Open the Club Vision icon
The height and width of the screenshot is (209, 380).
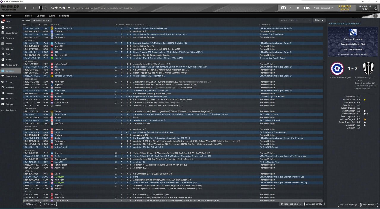click(x=3, y=99)
